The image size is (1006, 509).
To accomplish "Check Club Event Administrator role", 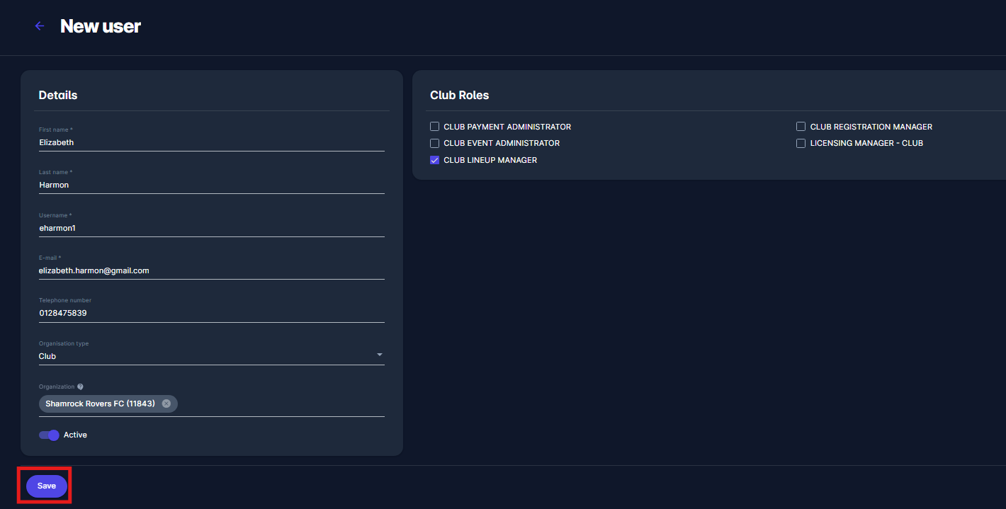I will point(434,143).
